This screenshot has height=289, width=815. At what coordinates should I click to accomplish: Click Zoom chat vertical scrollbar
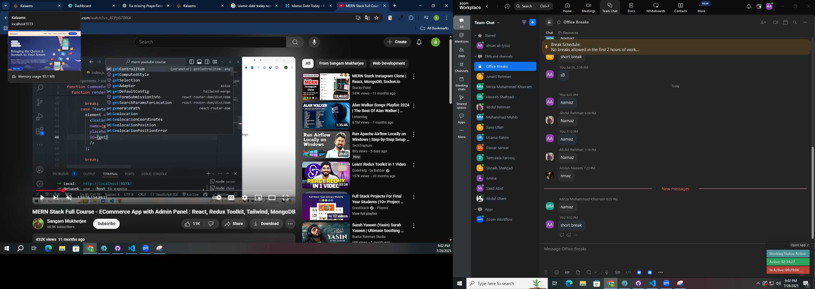coord(812,192)
